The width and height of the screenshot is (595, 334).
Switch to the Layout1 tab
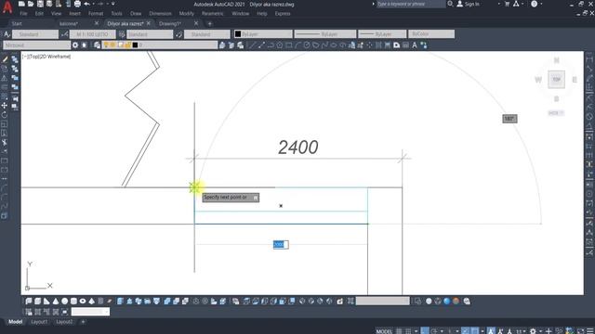pos(39,322)
